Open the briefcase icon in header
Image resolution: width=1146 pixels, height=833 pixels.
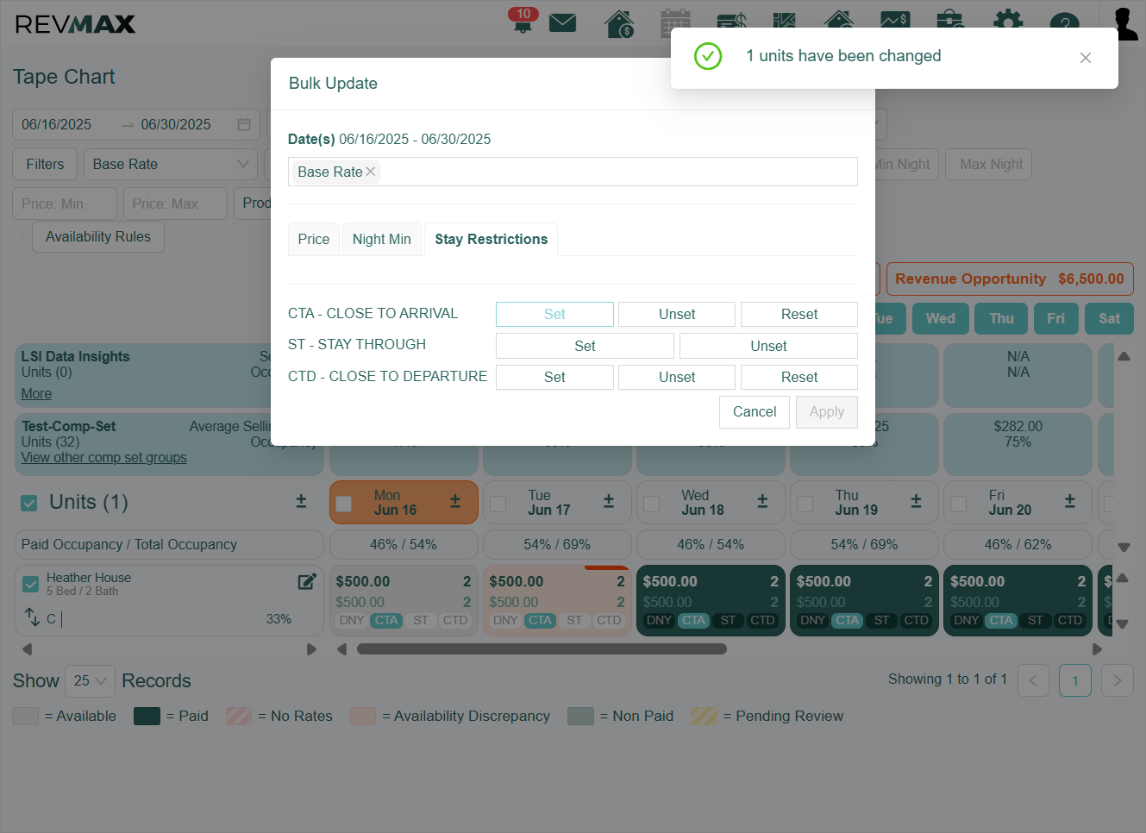coord(950,21)
